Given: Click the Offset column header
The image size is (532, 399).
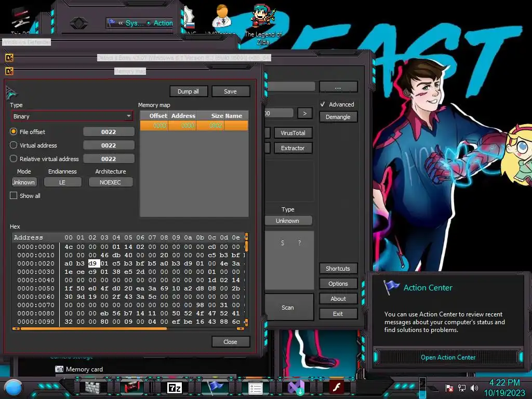Looking at the screenshot, I should coord(154,116).
